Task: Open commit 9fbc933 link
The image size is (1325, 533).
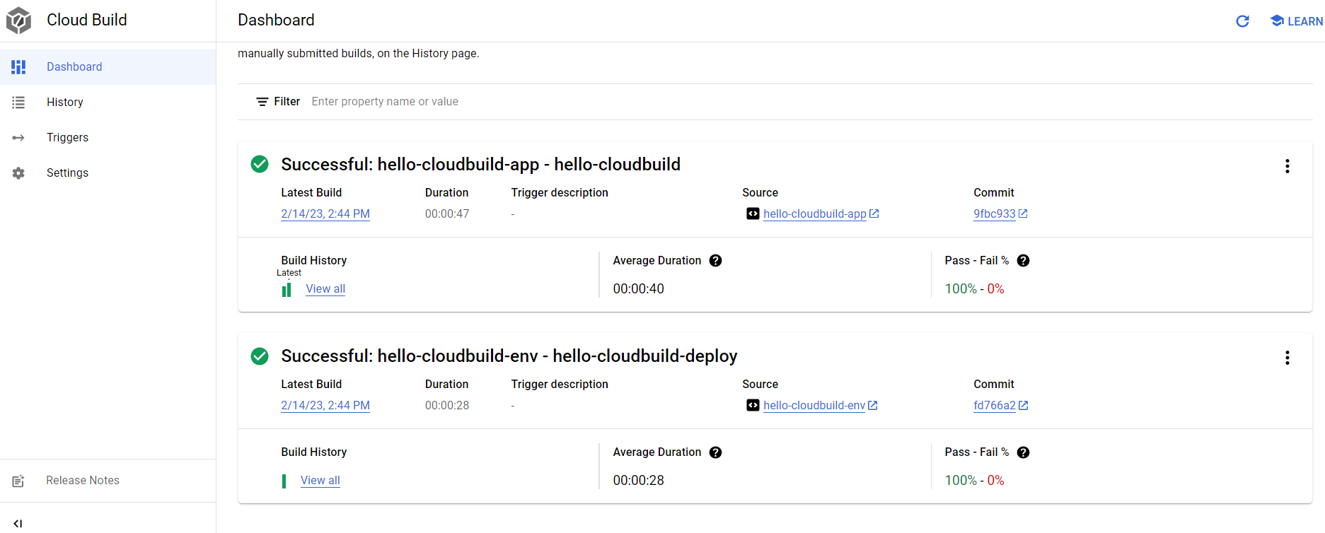Action: point(994,213)
